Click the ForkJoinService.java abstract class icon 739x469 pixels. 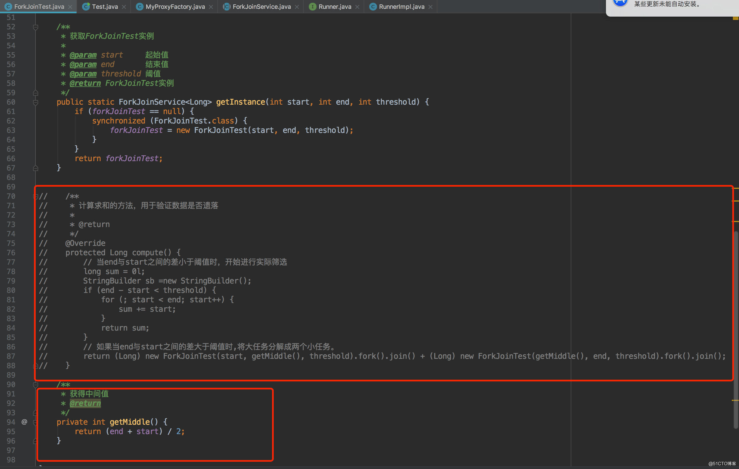(x=226, y=6)
